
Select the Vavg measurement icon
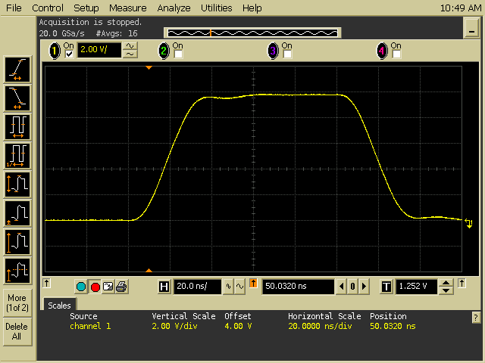click(x=17, y=271)
